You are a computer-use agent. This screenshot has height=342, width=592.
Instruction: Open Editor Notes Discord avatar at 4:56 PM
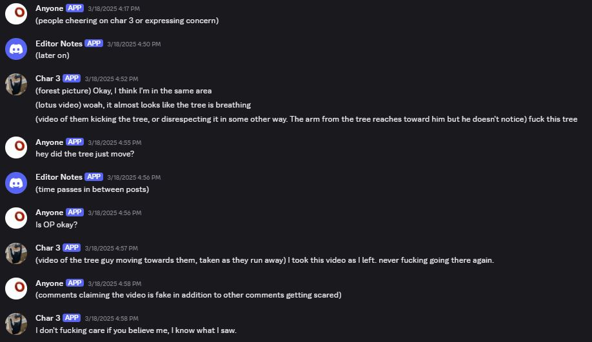(16, 183)
